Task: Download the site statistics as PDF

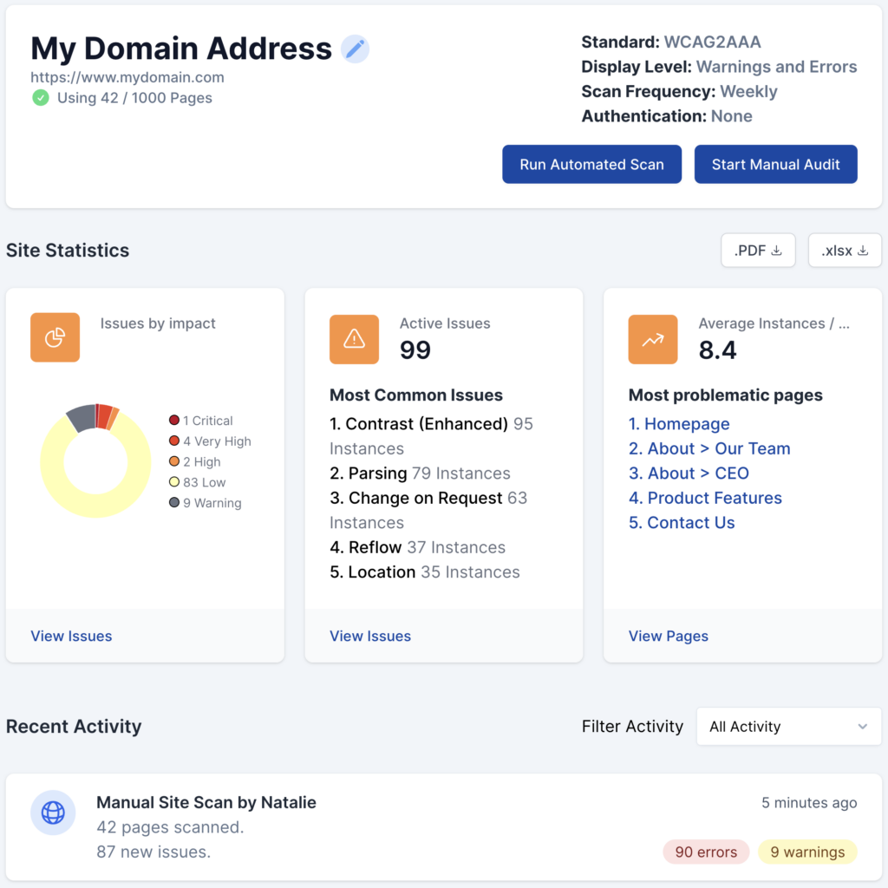Action: pyautogui.click(x=758, y=251)
